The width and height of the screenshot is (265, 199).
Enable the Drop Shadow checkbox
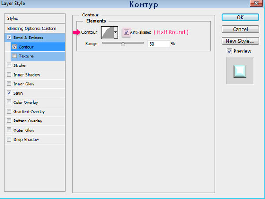point(9,139)
